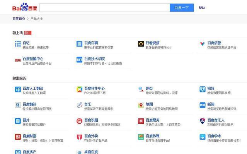Screen dimensions: 247x154
Task: Open the 百度音乐人 title link
Action: (x=216, y=120)
